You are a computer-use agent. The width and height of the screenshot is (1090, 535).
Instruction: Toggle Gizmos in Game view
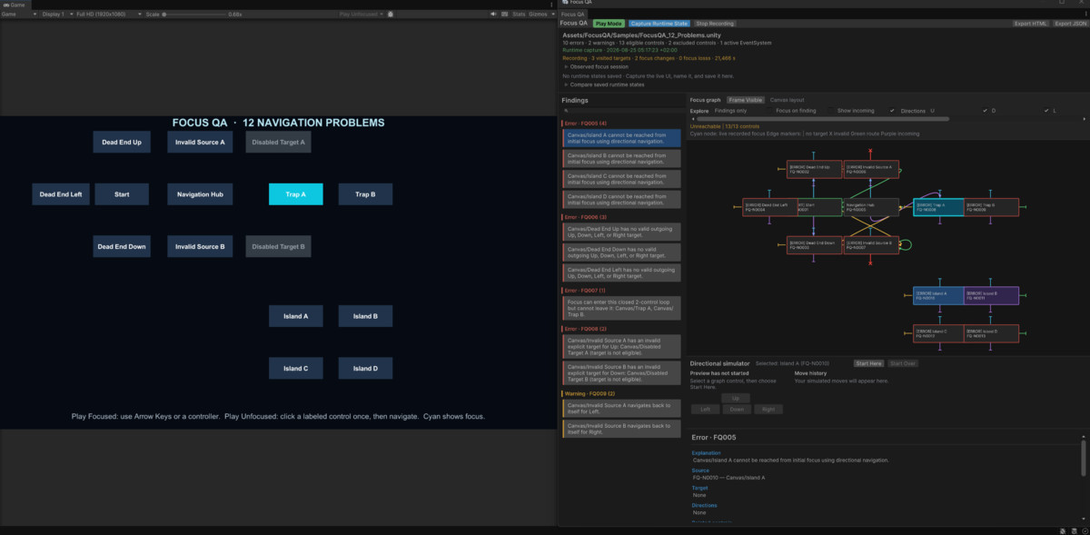(538, 15)
